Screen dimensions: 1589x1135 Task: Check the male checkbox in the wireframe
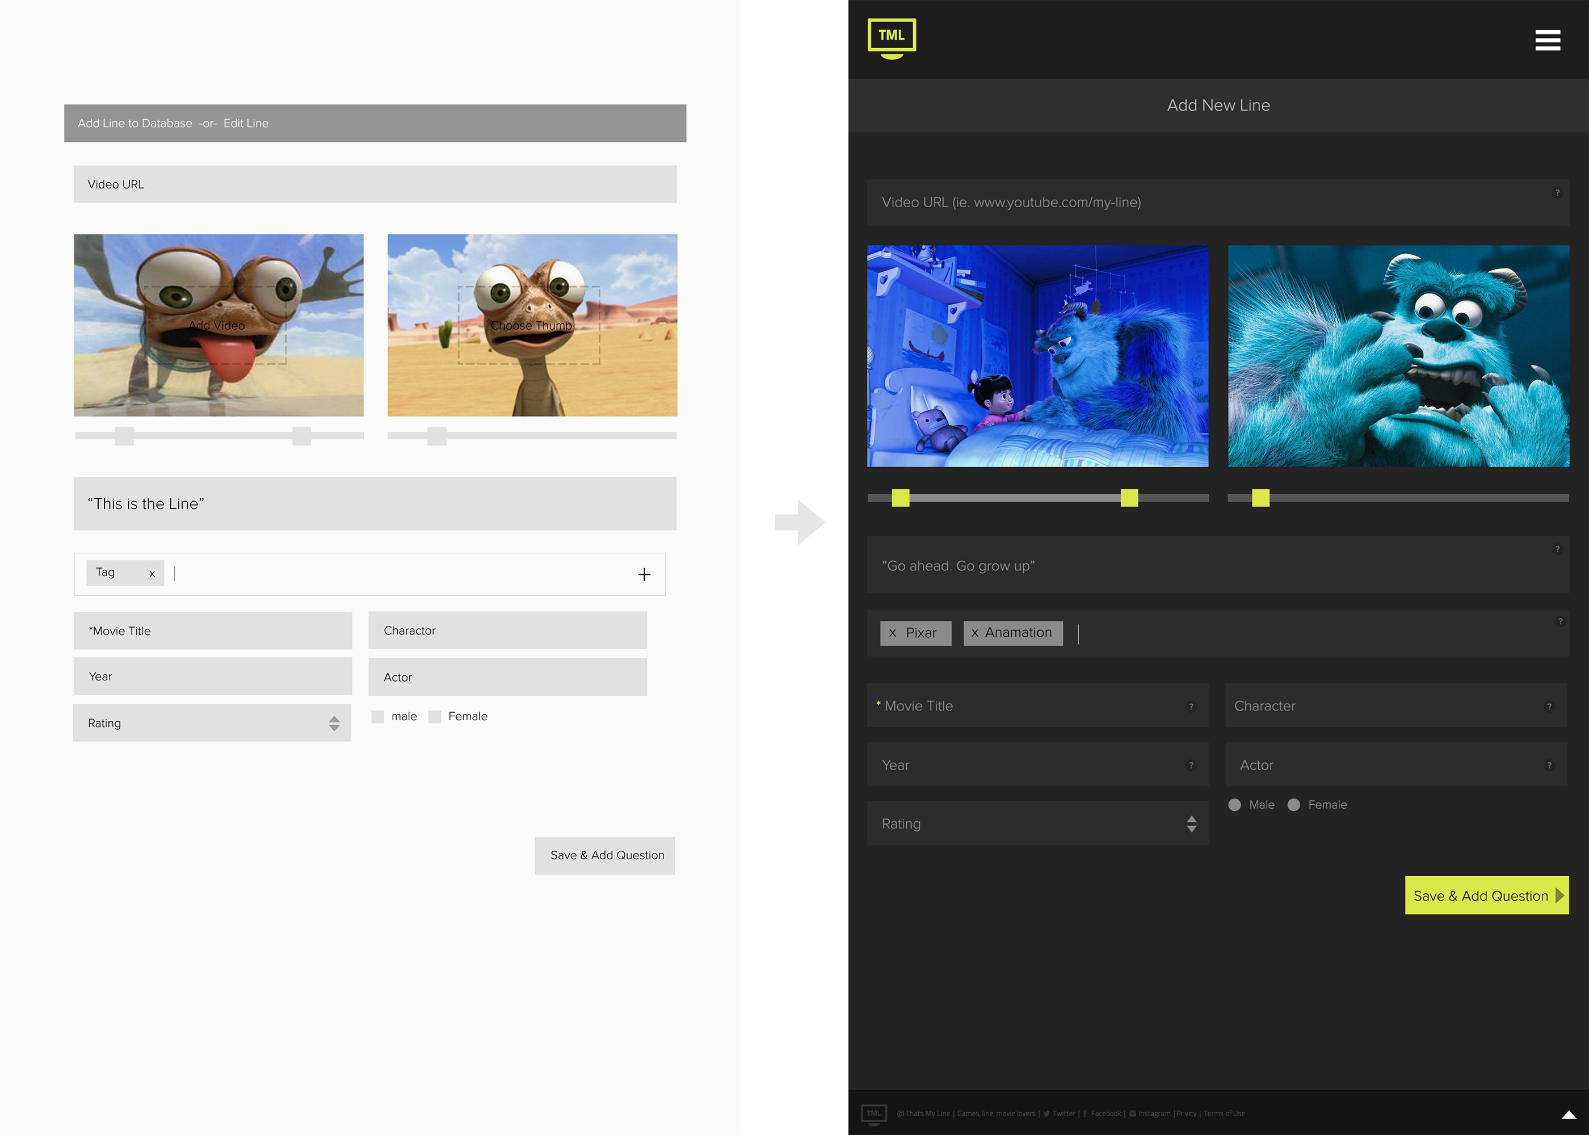[x=378, y=716]
